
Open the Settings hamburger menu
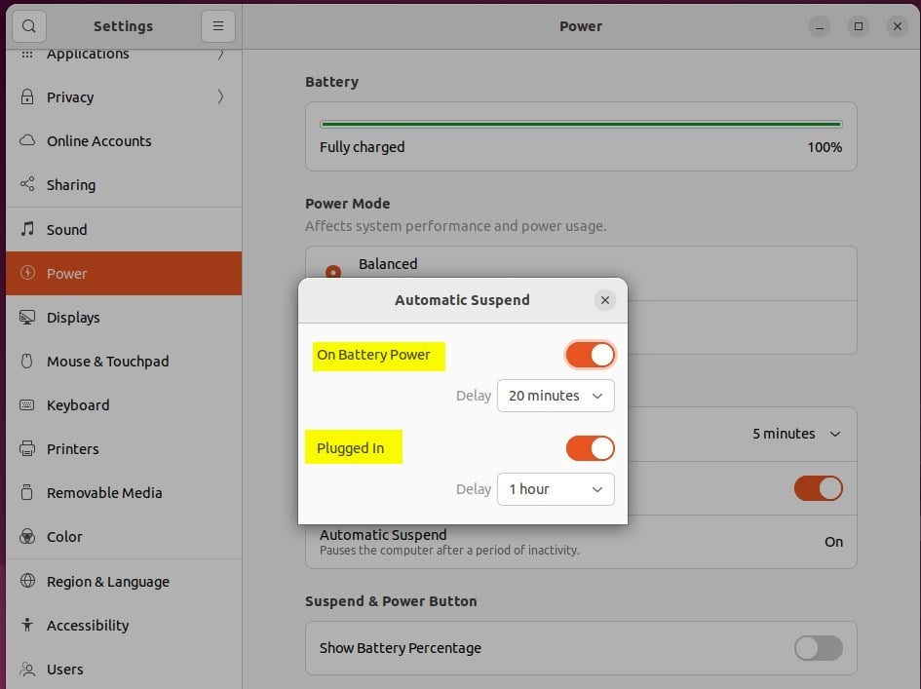pos(218,26)
